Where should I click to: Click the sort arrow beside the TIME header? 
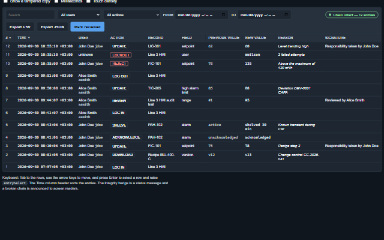(x=29, y=38)
